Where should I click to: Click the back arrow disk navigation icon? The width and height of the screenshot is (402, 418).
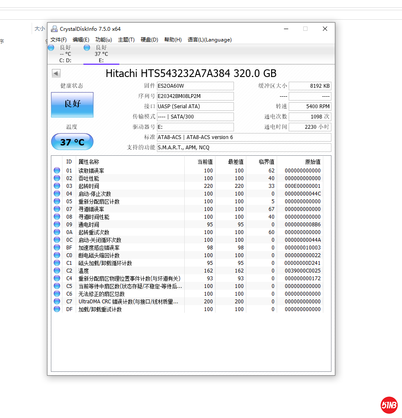[56, 73]
